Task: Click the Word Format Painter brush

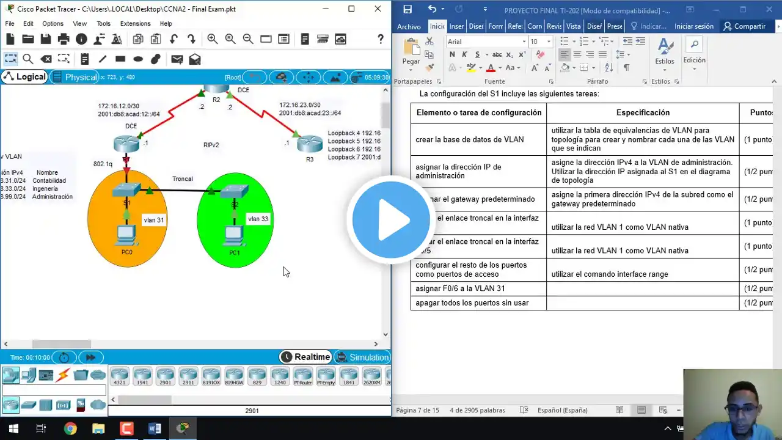Action: pos(429,67)
